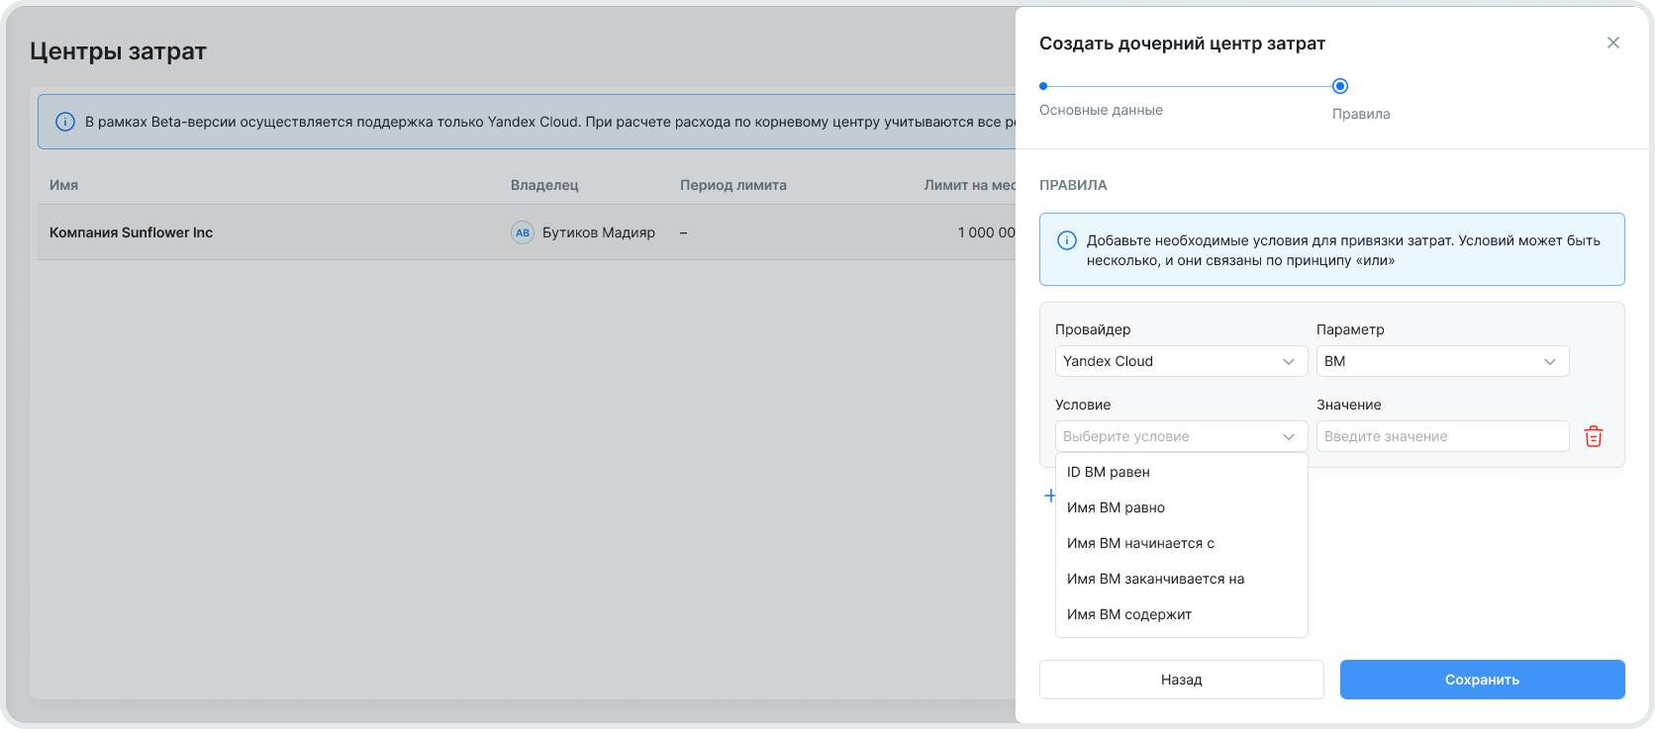Choose 'Имя ВМ заканчивается на' condition
Screen dimensions: 1655x729
click(1155, 579)
